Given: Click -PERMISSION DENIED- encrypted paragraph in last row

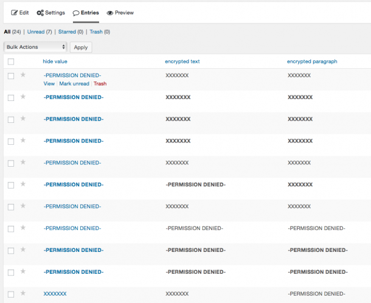Looking at the screenshot, I should [317, 294].
